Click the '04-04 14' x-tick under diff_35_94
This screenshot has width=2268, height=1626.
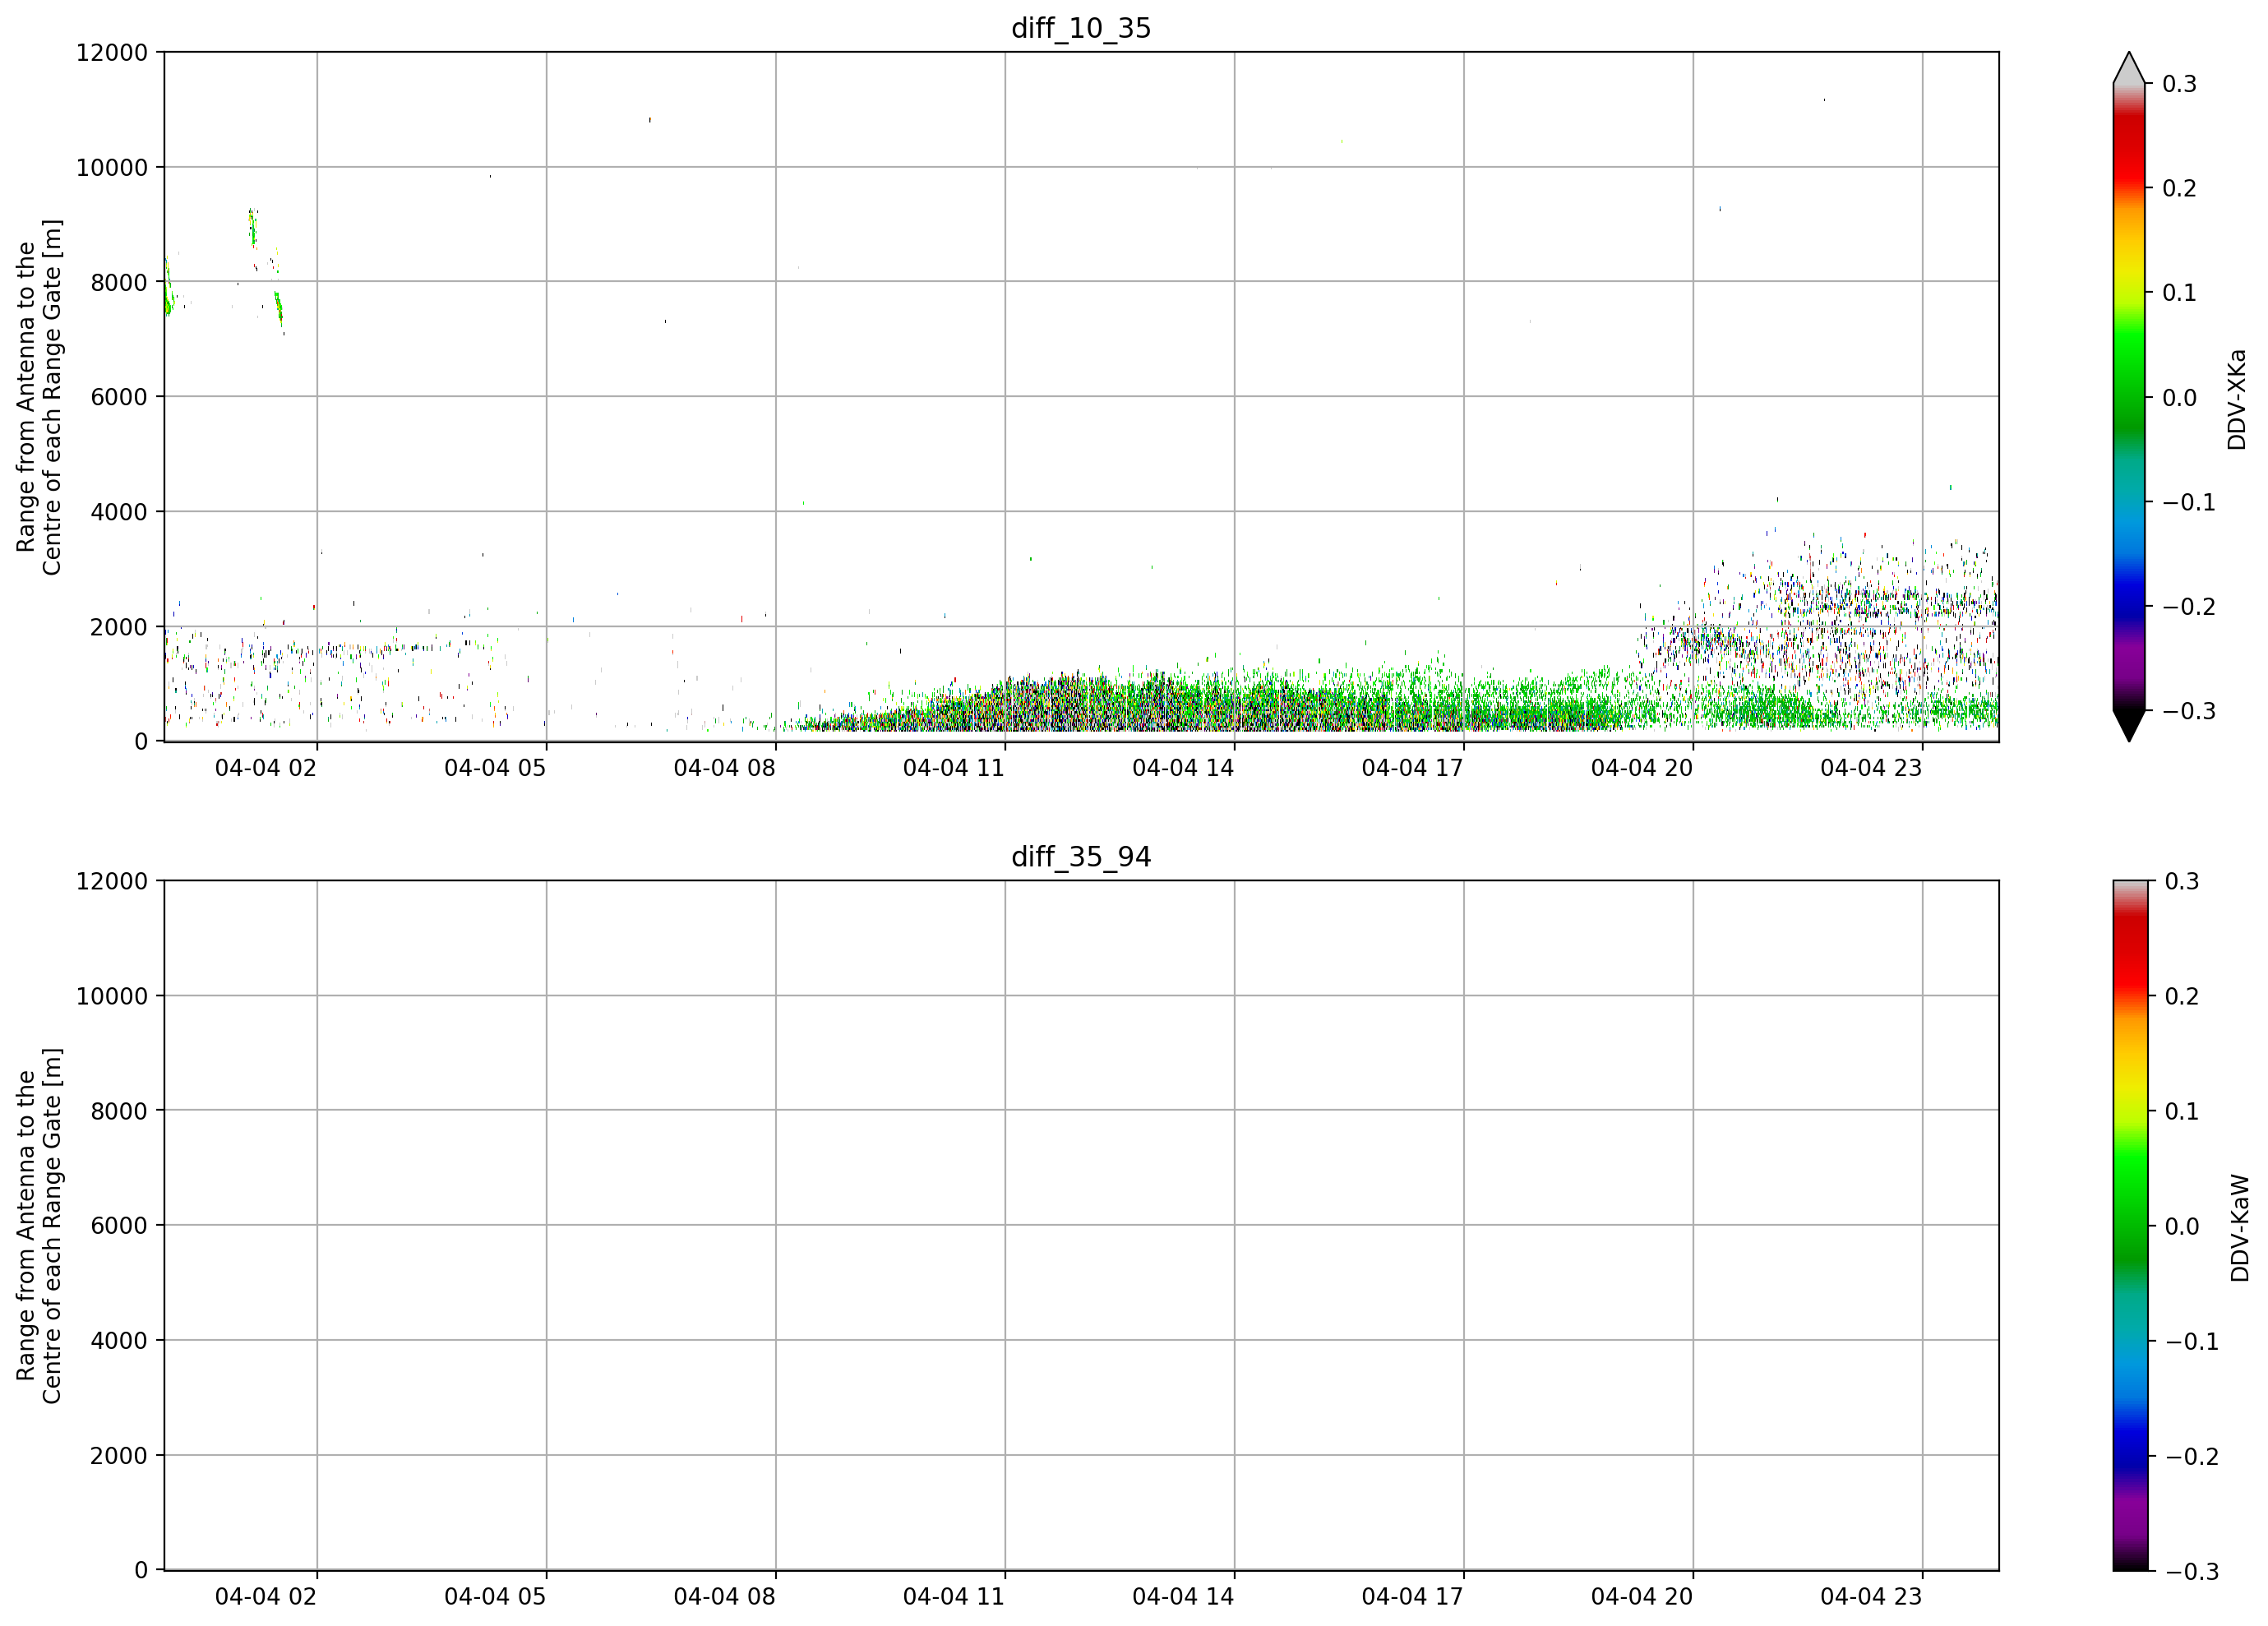(x=1183, y=1597)
